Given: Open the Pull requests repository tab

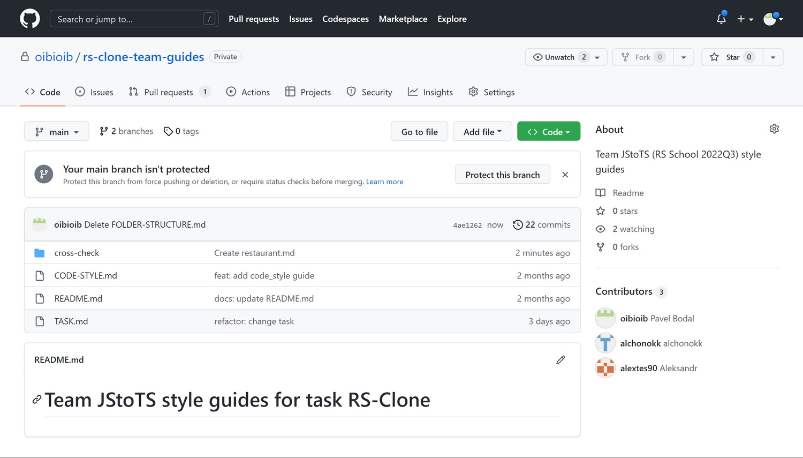Looking at the screenshot, I should pos(169,92).
